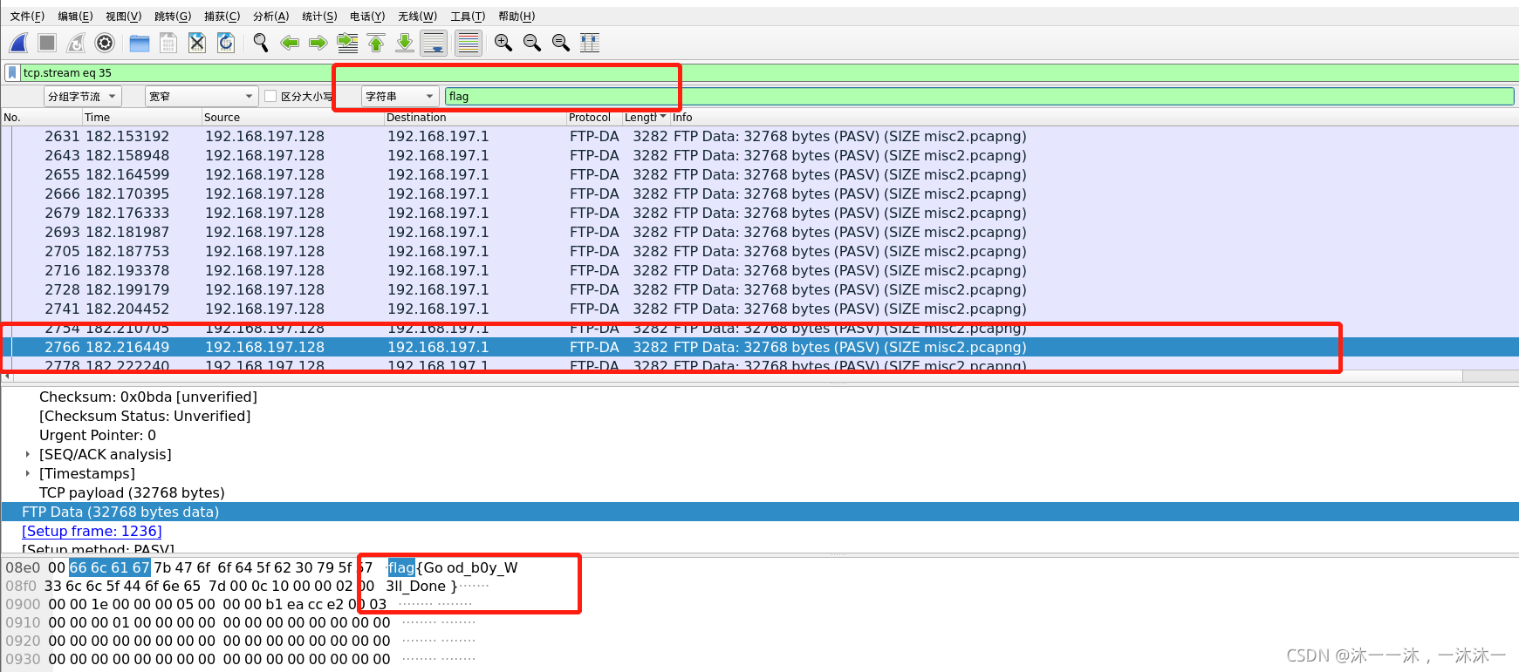
Task: Open the 宽窄 character width dropdown
Action: click(x=201, y=96)
